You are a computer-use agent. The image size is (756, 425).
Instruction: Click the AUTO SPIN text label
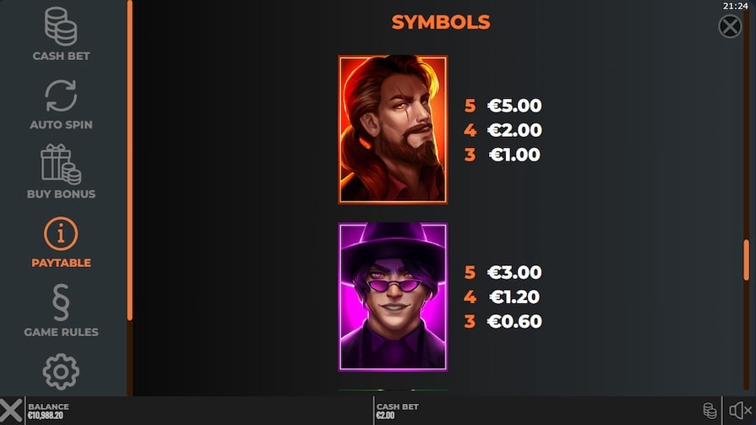(x=61, y=124)
